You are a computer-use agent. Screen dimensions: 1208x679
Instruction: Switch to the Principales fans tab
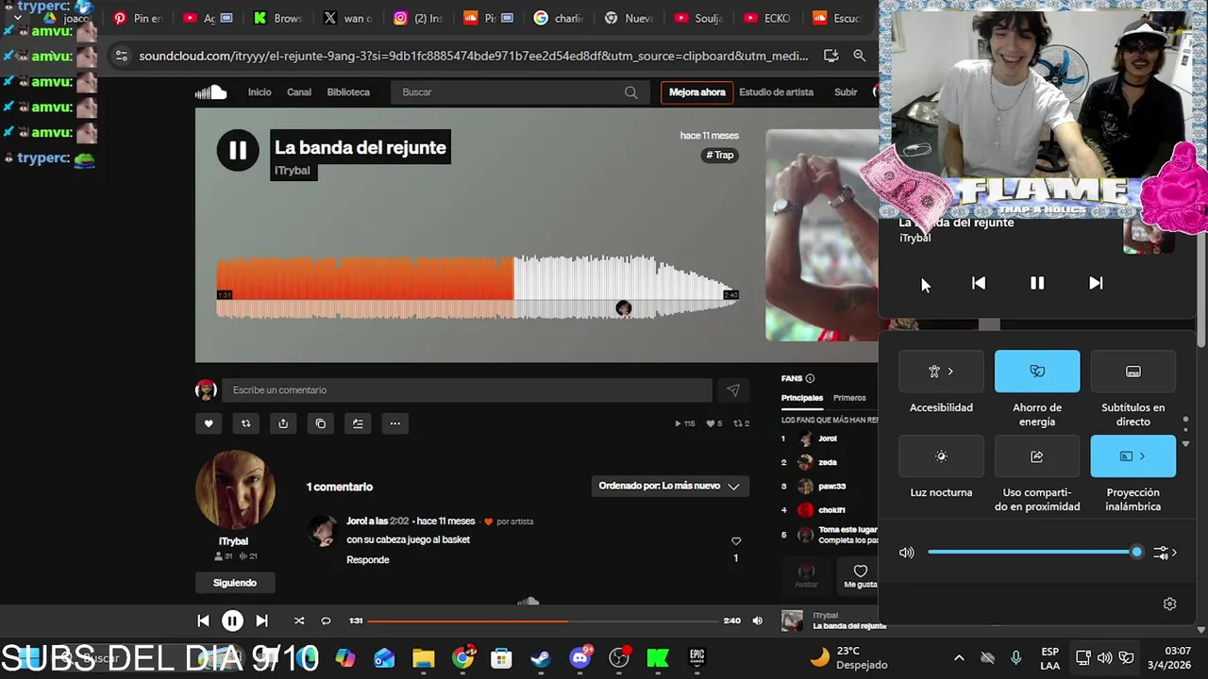click(802, 398)
